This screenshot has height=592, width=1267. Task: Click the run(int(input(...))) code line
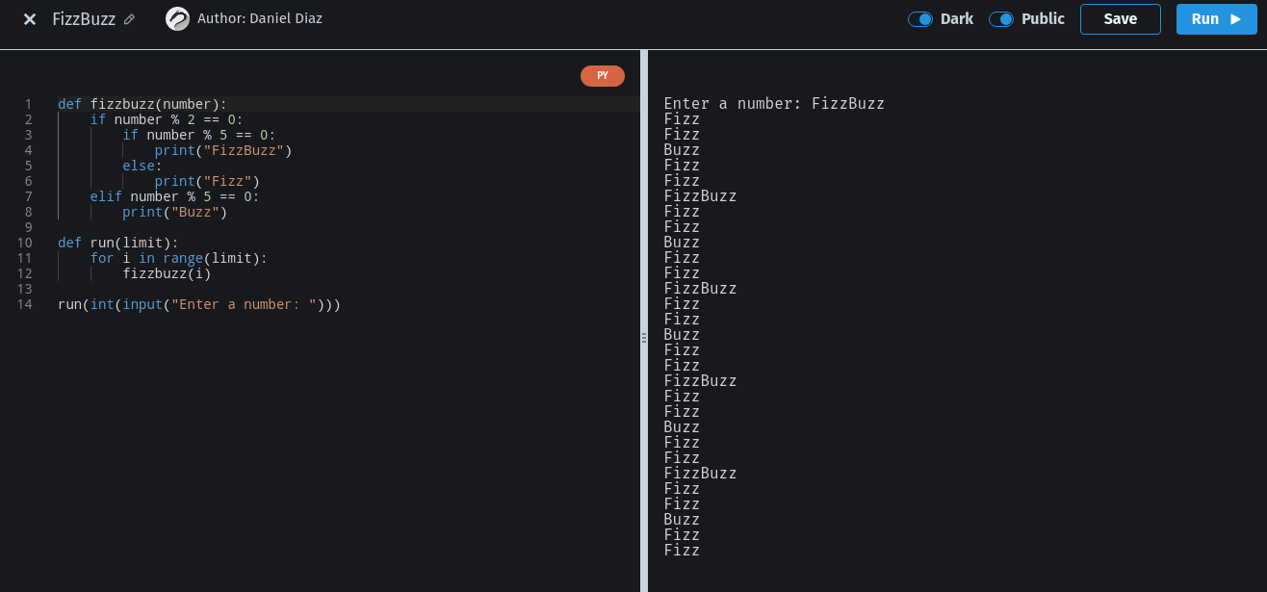pyautogui.click(x=198, y=304)
